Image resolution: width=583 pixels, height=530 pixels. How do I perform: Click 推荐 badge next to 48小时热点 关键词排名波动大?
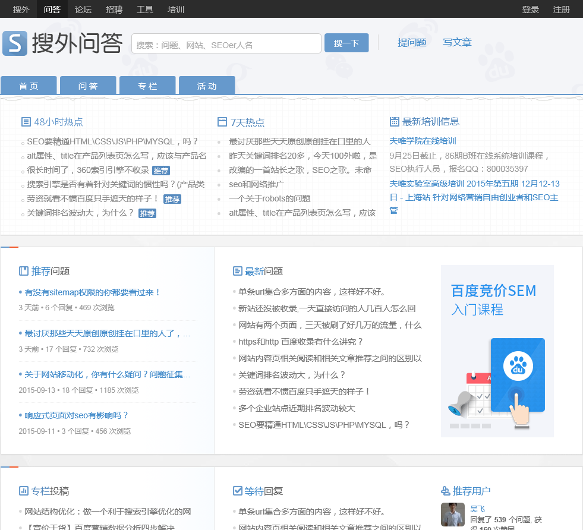pos(147,213)
